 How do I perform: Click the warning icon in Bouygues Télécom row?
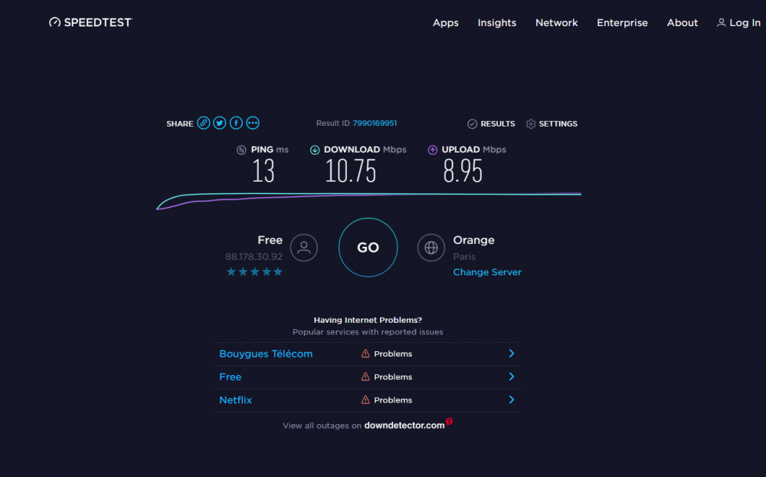(x=365, y=354)
